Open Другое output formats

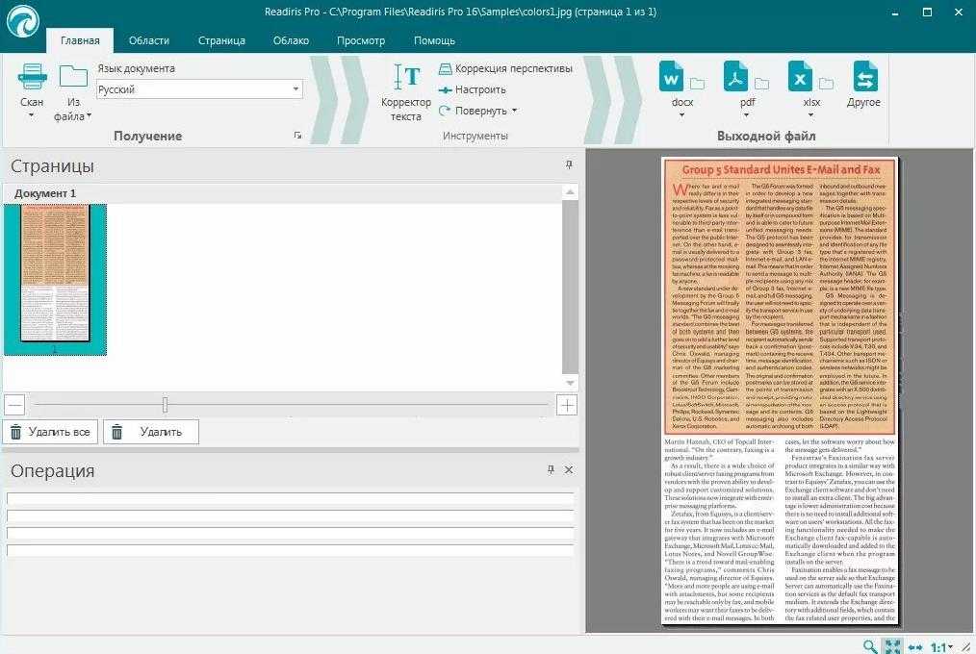pyautogui.click(x=864, y=77)
